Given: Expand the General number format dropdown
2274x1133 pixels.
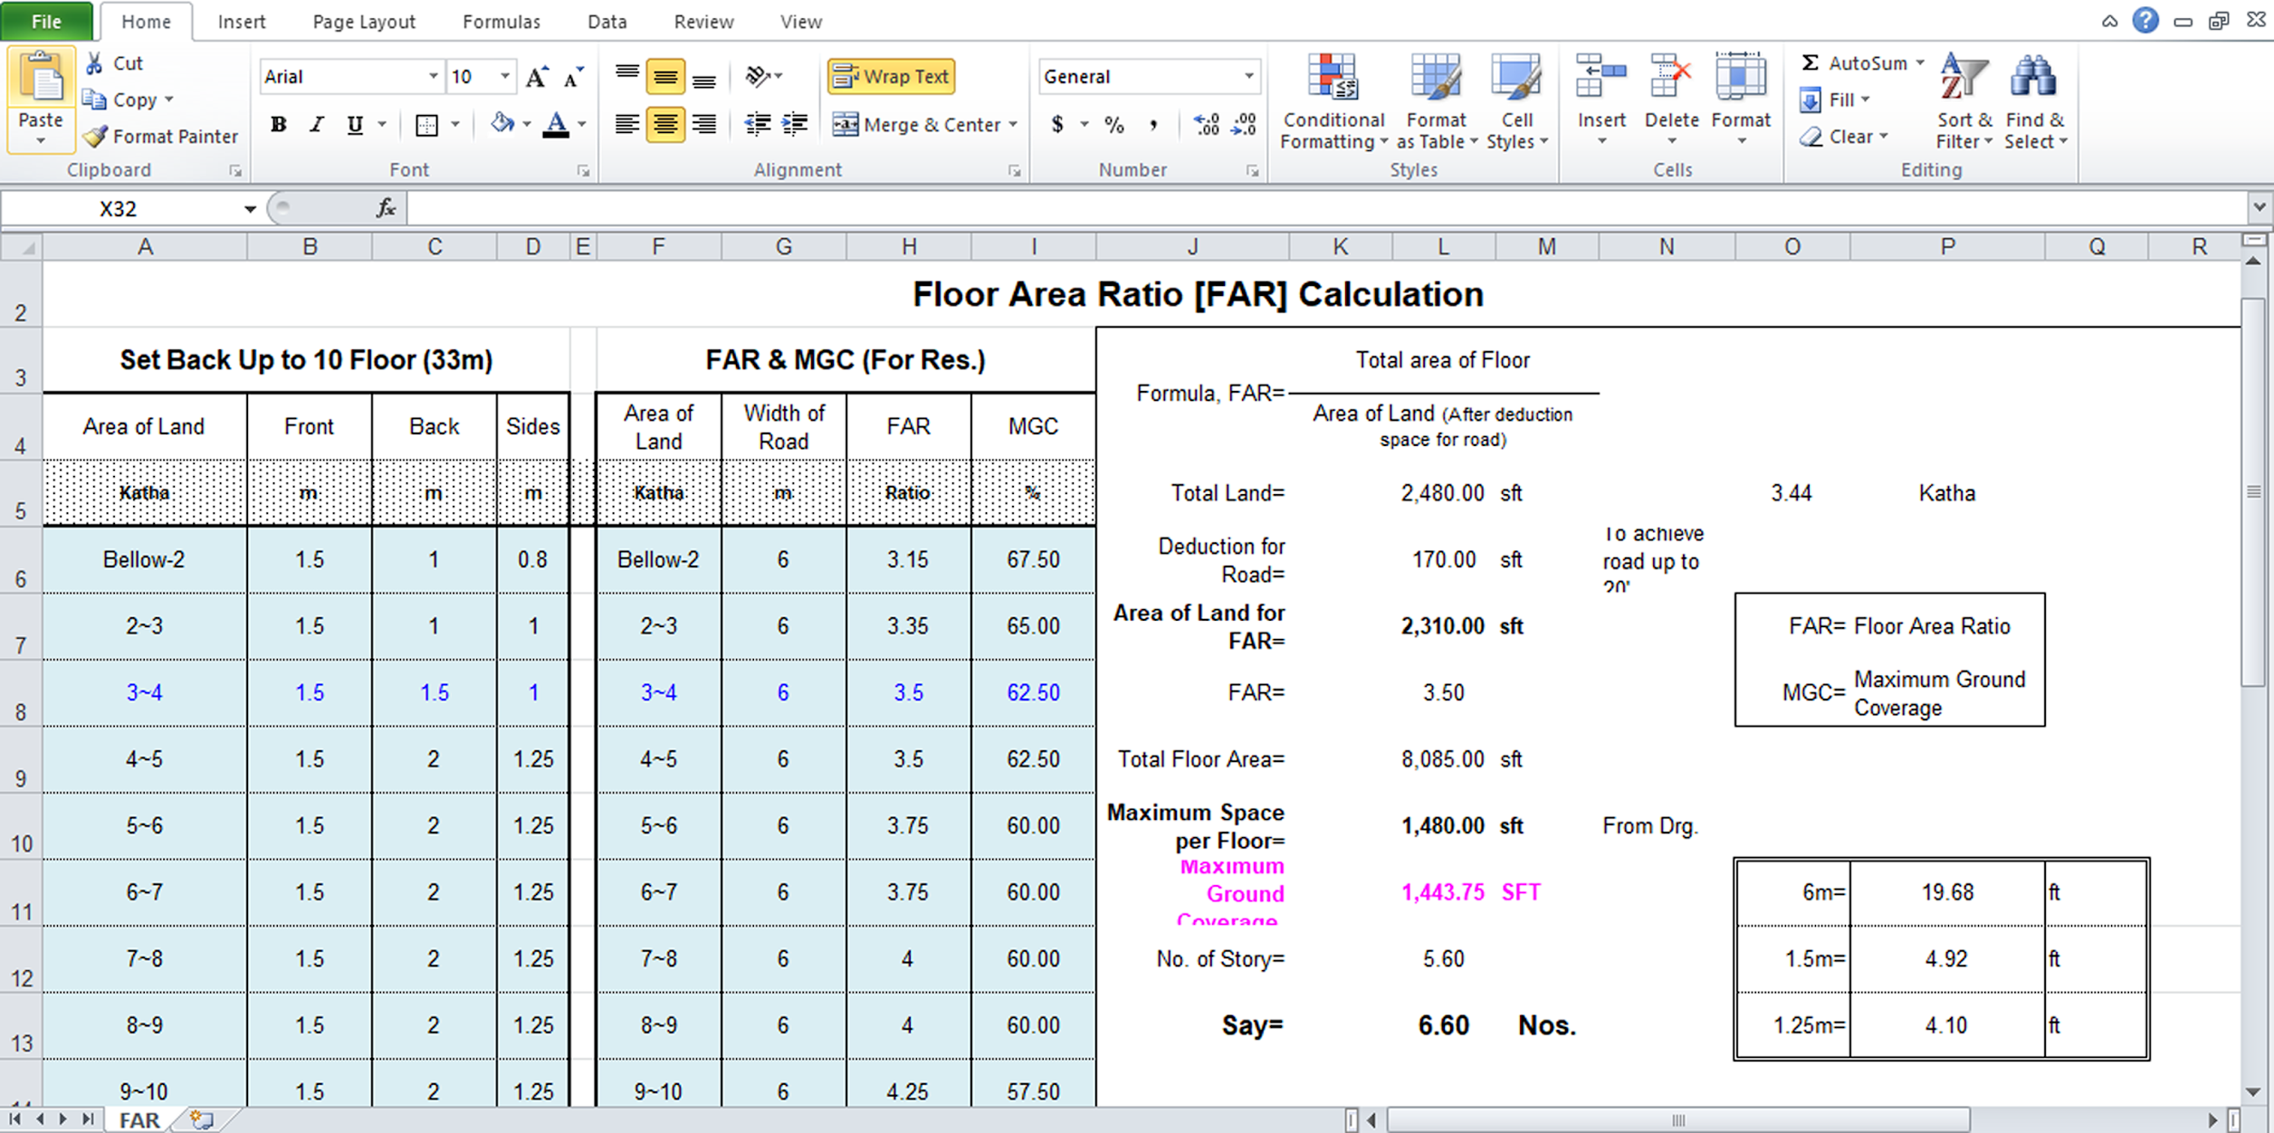Looking at the screenshot, I should coord(1248,77).
